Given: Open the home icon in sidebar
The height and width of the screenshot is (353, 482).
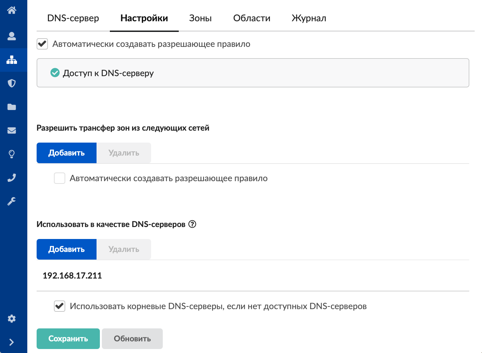Looking at the screenshot, I should (12, 10).
